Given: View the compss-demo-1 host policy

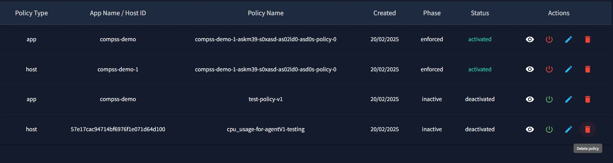Looking at the screenshot, I should tap(530, 69).
